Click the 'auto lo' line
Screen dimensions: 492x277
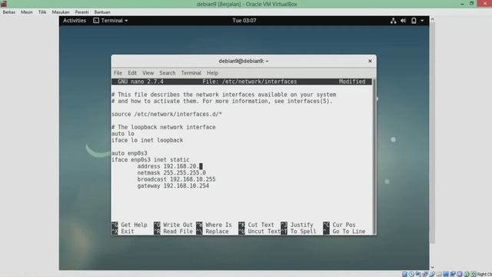pyautogui.click(x=123, y=134)
